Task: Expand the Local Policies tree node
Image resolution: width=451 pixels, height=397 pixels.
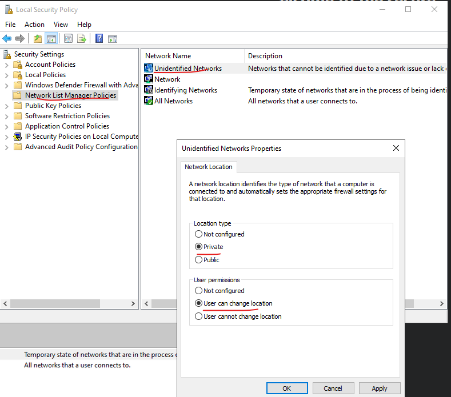Action: point(7,75)
